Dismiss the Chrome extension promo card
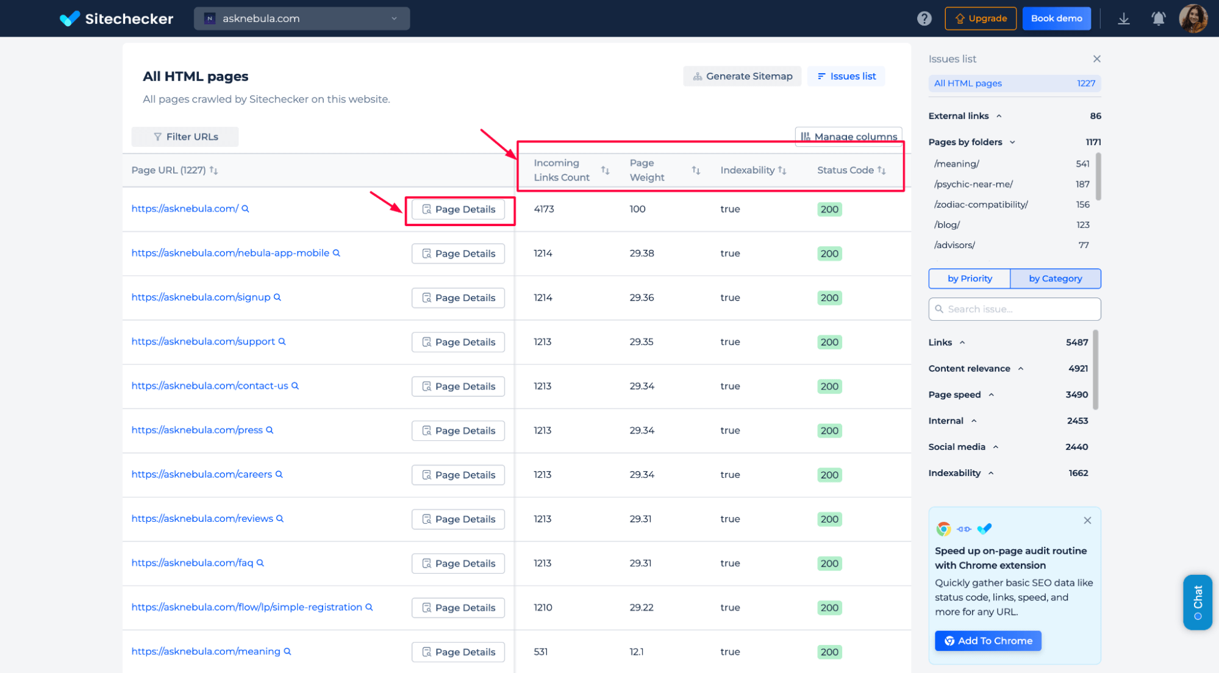The height and width of the screenshot is (673, 1219). tap(1087, 520)
